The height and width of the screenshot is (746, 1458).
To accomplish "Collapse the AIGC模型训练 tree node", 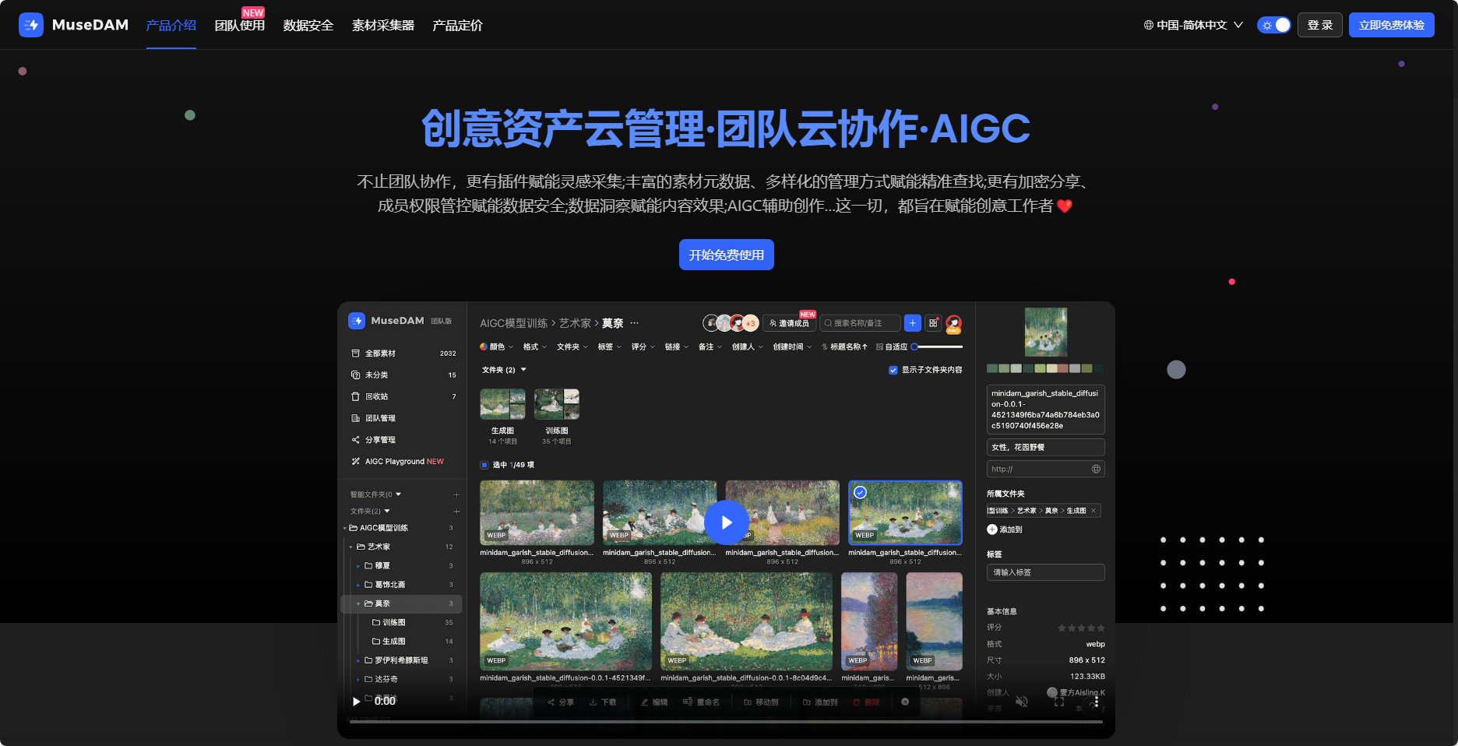I will tap(345, 529).
